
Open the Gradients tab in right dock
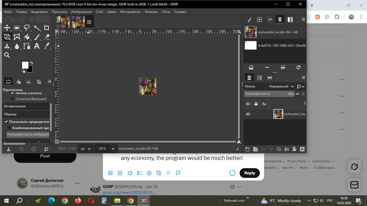(x=290, y=20)
